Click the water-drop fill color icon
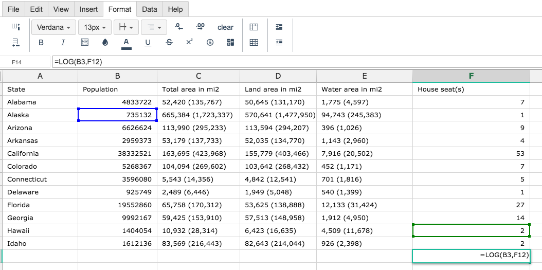This screenshot has height=270, width=542. point(105,43)
